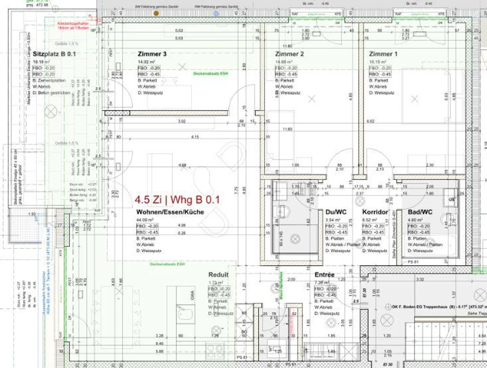487x368 pixels.
Task: Click the ceiling light symbol in Korridor
Action: point(360,201)
